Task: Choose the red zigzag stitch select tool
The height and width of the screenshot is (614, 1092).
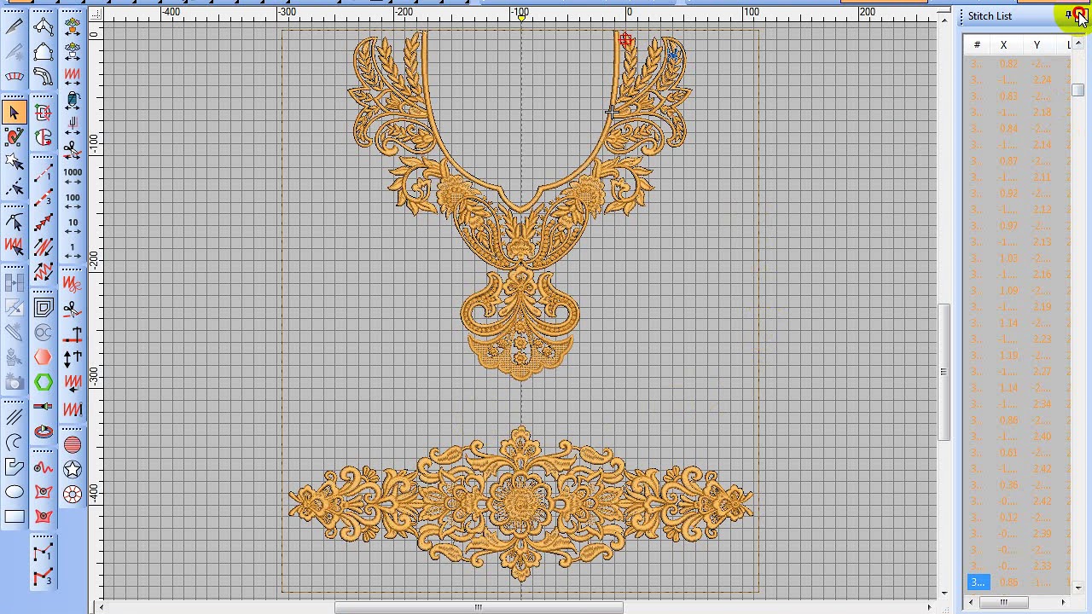Action: tap(15, 247)
